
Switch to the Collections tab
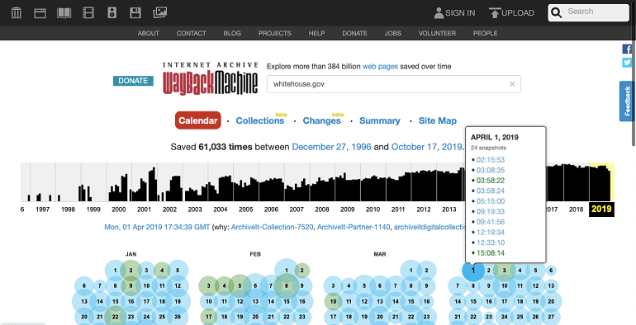pos(260,120)
